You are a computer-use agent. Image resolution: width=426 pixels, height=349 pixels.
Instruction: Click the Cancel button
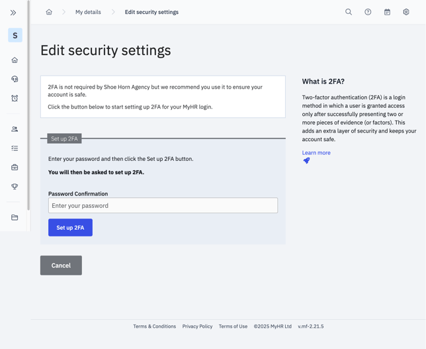coord(61,266)
